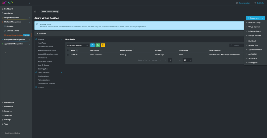Check the hostPool1 row checkbox

tap(68, 55)
